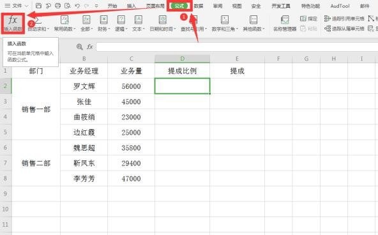
Task: Switch to the 视图 tab
Action: (237, 6)
